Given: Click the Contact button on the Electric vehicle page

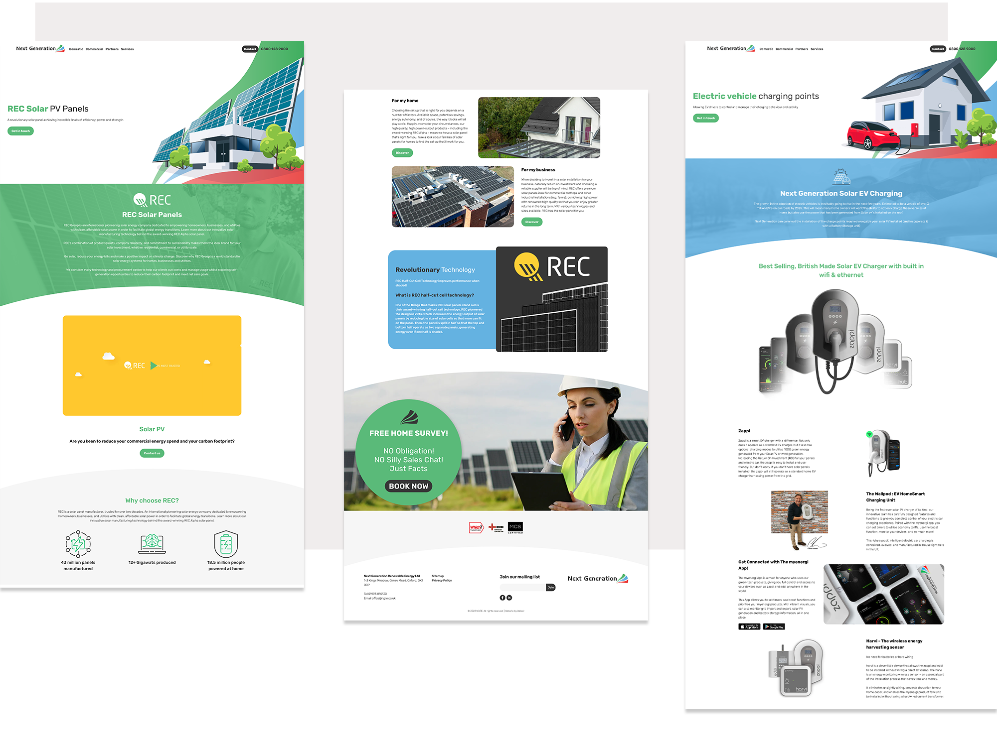Looking at the screenshot, I should click(x=938, y=49).
